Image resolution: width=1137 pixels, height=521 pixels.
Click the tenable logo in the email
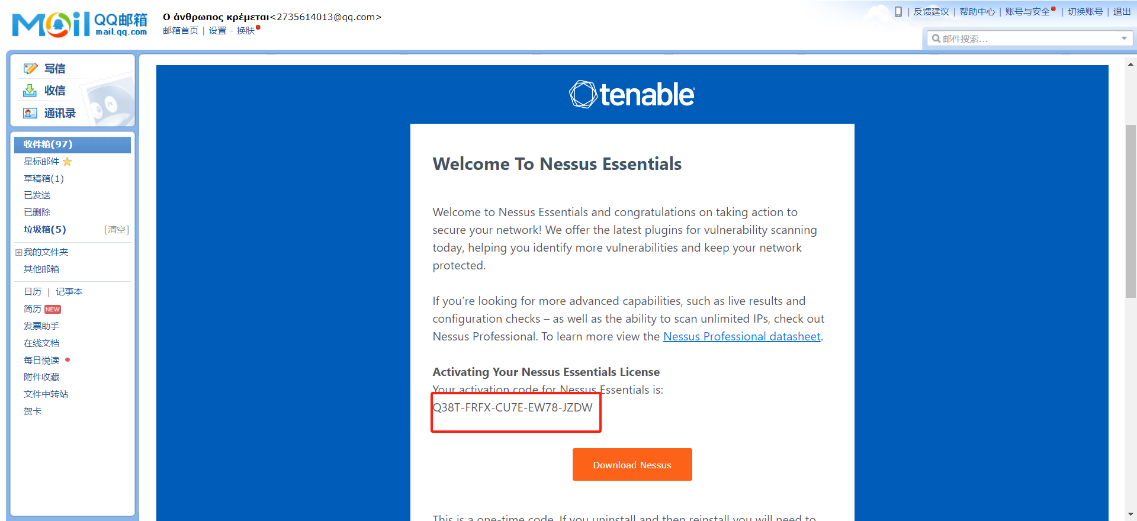tap(632, 95)
